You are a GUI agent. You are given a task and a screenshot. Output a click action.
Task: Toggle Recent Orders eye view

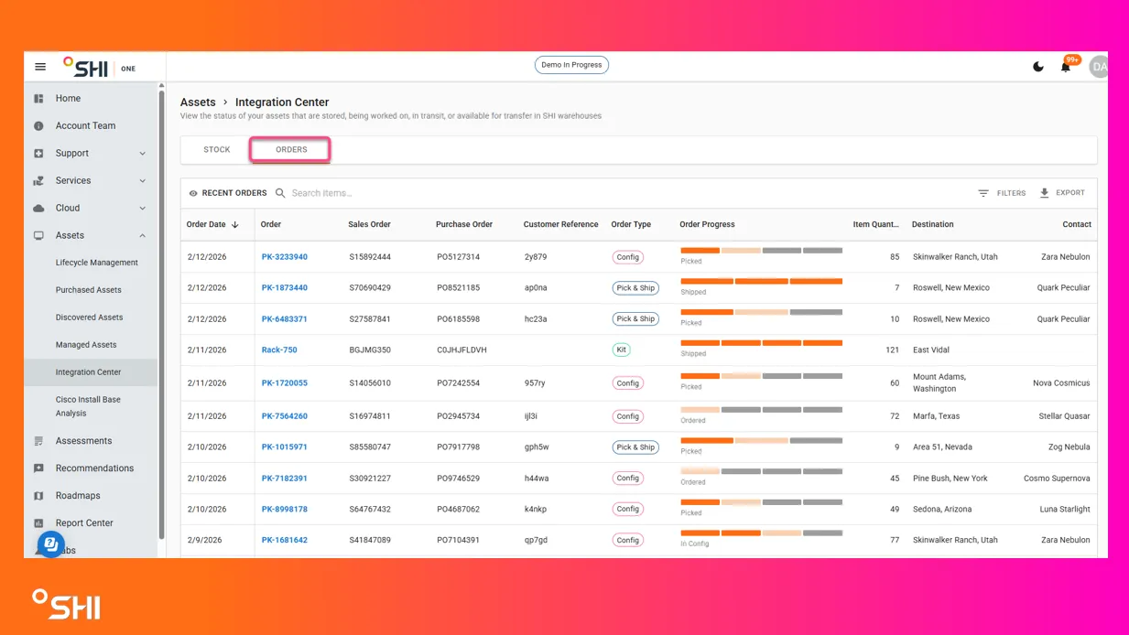193,193
